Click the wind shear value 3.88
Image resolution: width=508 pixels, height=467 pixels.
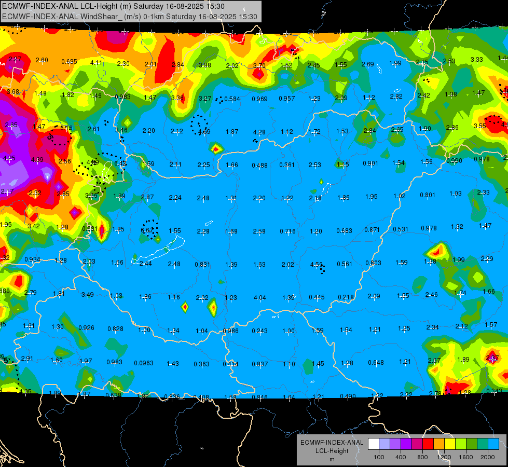(x=205, y=65)
